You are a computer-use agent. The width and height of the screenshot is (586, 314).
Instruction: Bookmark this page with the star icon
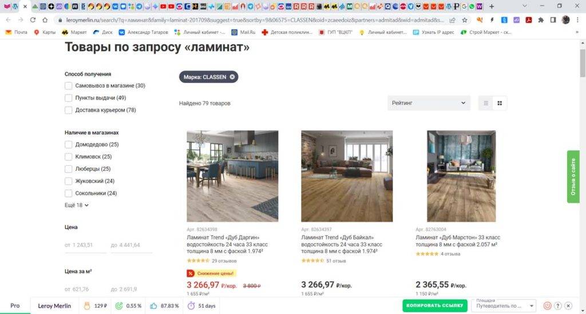point(465,19)
